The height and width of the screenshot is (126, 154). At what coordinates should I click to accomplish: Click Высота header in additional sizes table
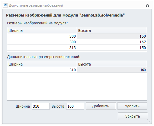[112, 64]
